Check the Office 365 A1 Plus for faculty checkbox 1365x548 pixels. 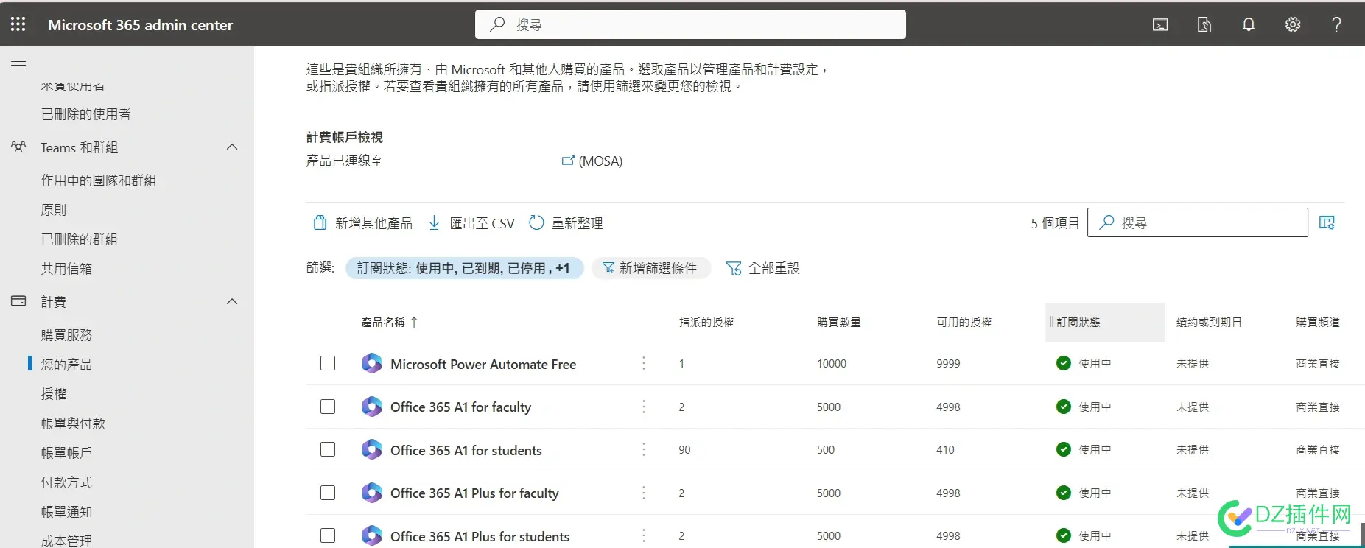[x=328, y=493]
